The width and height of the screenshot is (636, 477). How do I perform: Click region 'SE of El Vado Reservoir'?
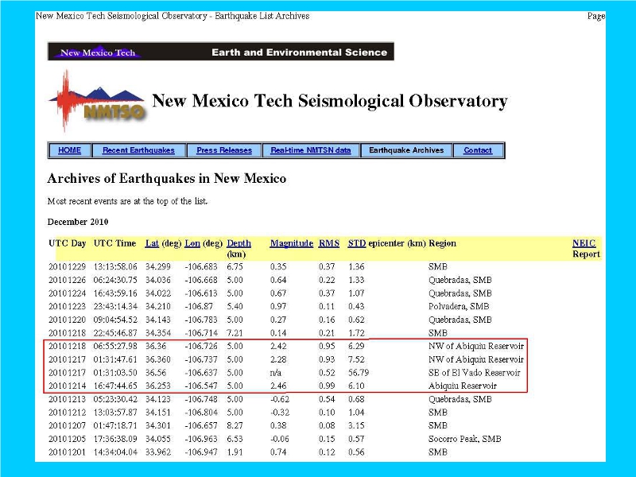coord(474,373)
